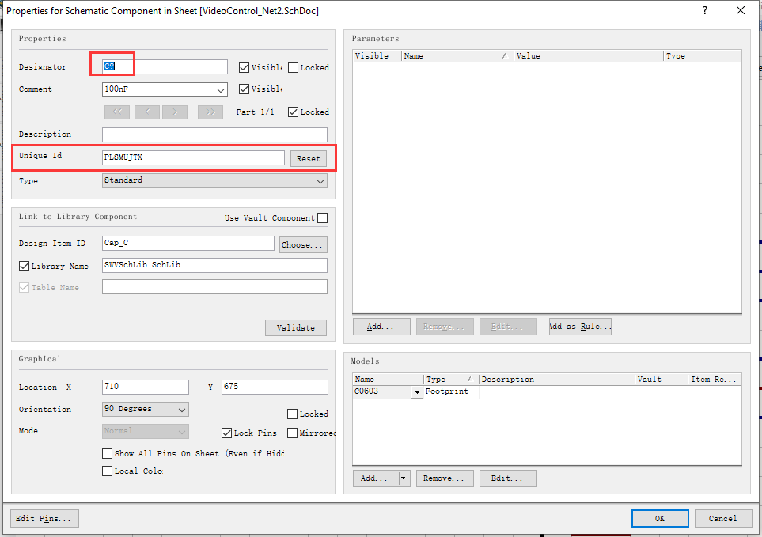Toggle Visible checkbox next to Designator
Image resolution: width=762 pixels, height=537 pixels.
[x=244, y=66]
